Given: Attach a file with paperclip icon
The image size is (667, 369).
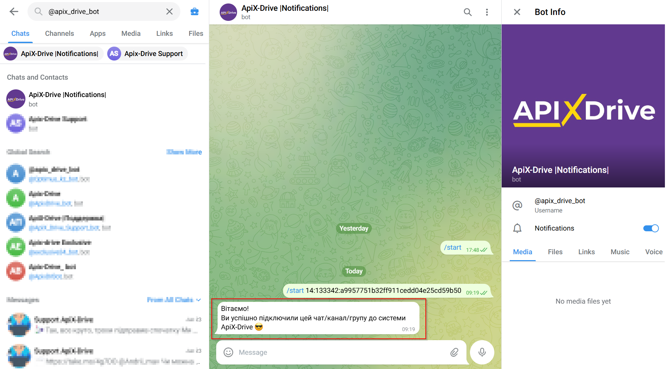Looking at the screenshot, I should click(454, 352).
